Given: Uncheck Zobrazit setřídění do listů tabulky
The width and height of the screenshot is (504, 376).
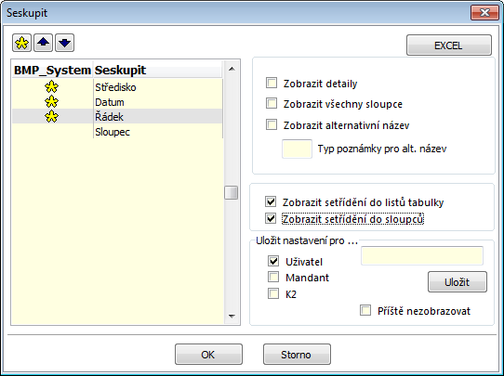Looking at the screenshot, I should point(271,201).
